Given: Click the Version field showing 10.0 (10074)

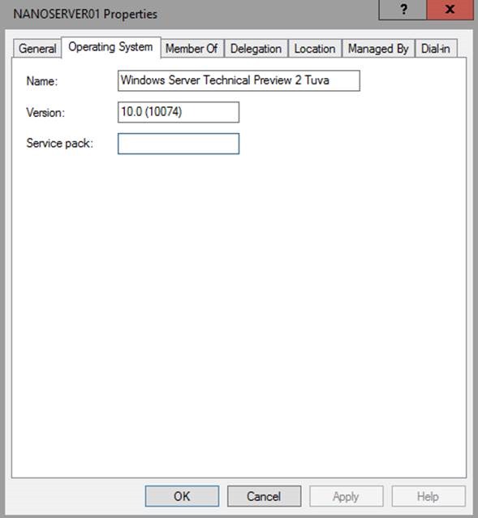Looking at the screenshot, I should [179, 112].
